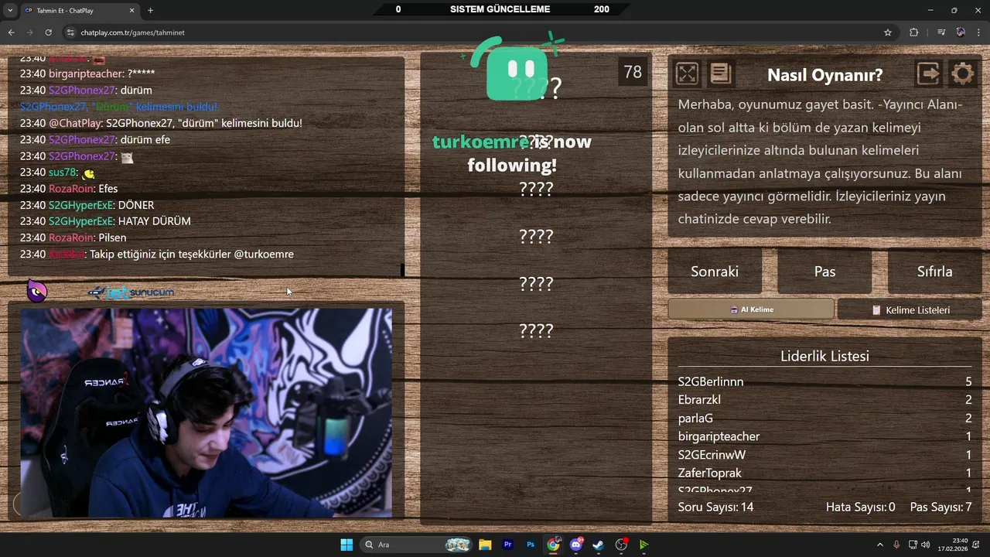
Task: Open Discord from the taskbar
Action: tap(576, 545)
